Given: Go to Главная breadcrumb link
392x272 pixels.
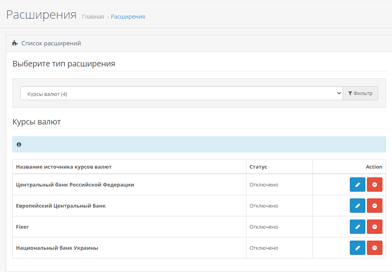Looking at the screenshot, I should 93,17.
